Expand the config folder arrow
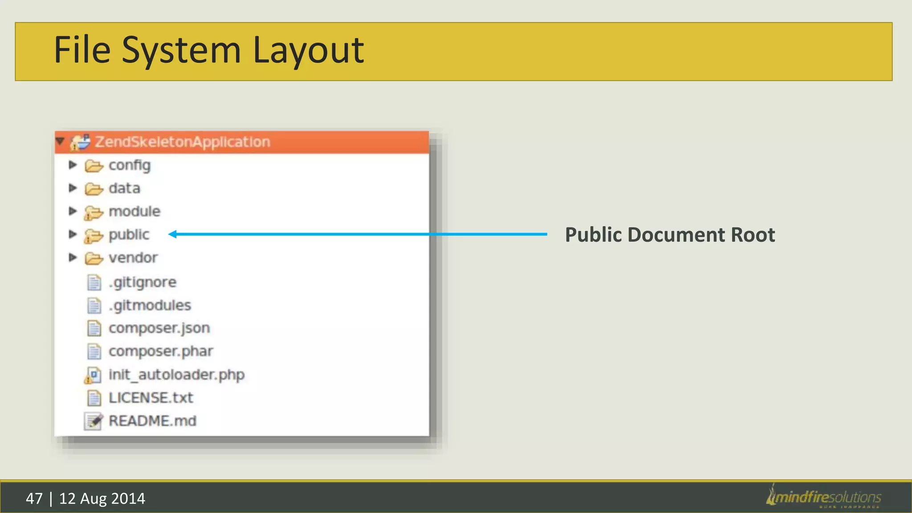This screenshot has width=912, height=513. coord(73,165)
